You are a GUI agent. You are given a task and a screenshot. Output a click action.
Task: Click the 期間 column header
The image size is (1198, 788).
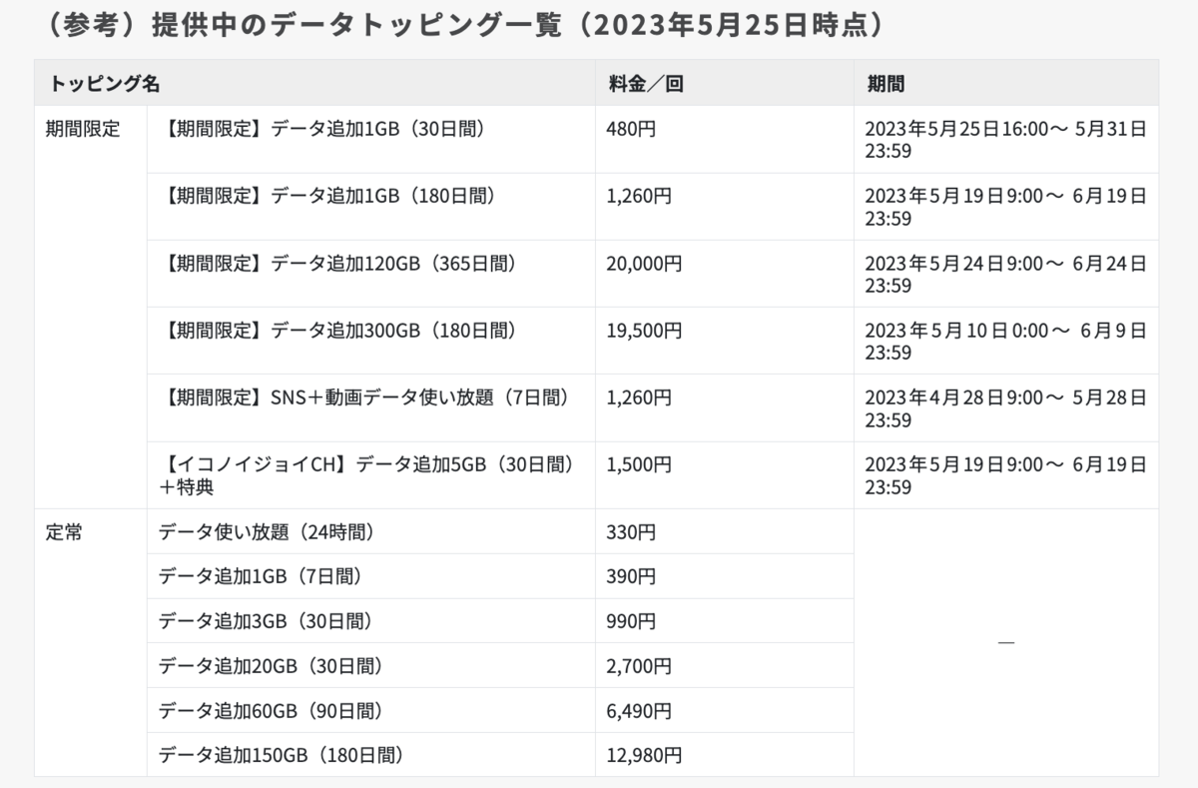pyautogui.click(x=887, y=84)
